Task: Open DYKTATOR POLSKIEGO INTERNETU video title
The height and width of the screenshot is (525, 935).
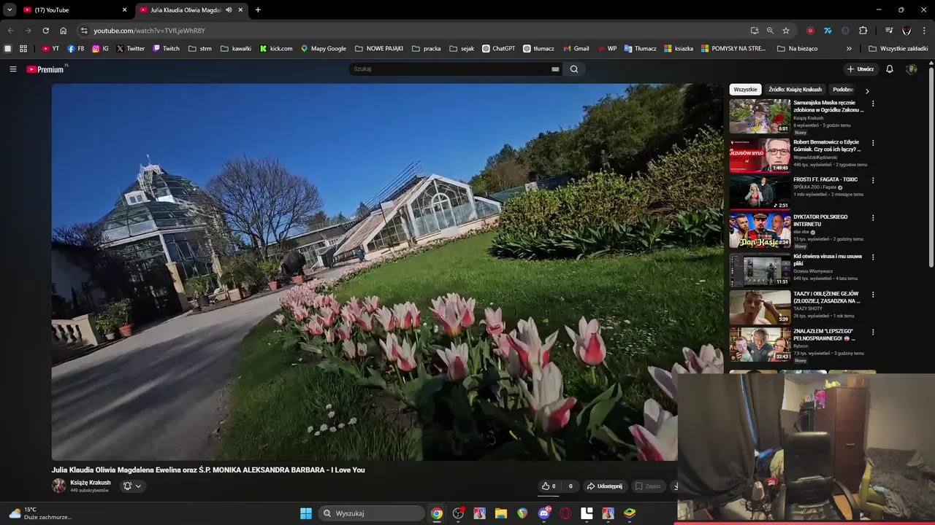Action: coord(820,220)
